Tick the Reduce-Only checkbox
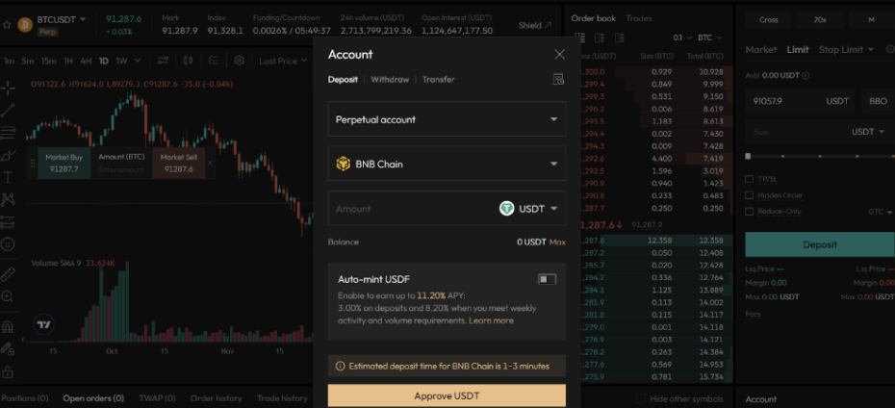This screenshot has height=408, width=895. coord(751,212)
